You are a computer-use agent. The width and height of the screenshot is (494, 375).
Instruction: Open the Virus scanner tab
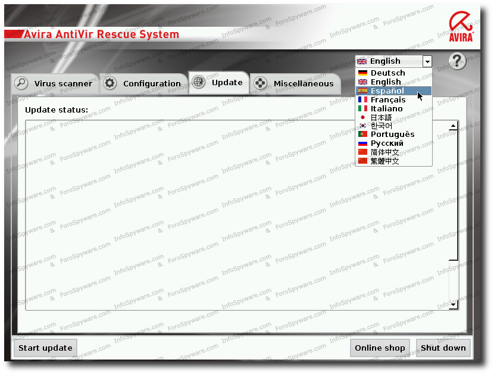click(55, 83)
